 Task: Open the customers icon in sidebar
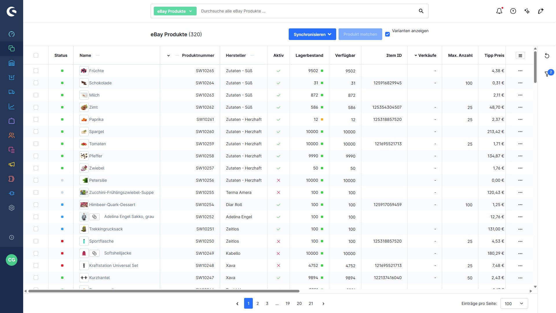click(12, 135)
